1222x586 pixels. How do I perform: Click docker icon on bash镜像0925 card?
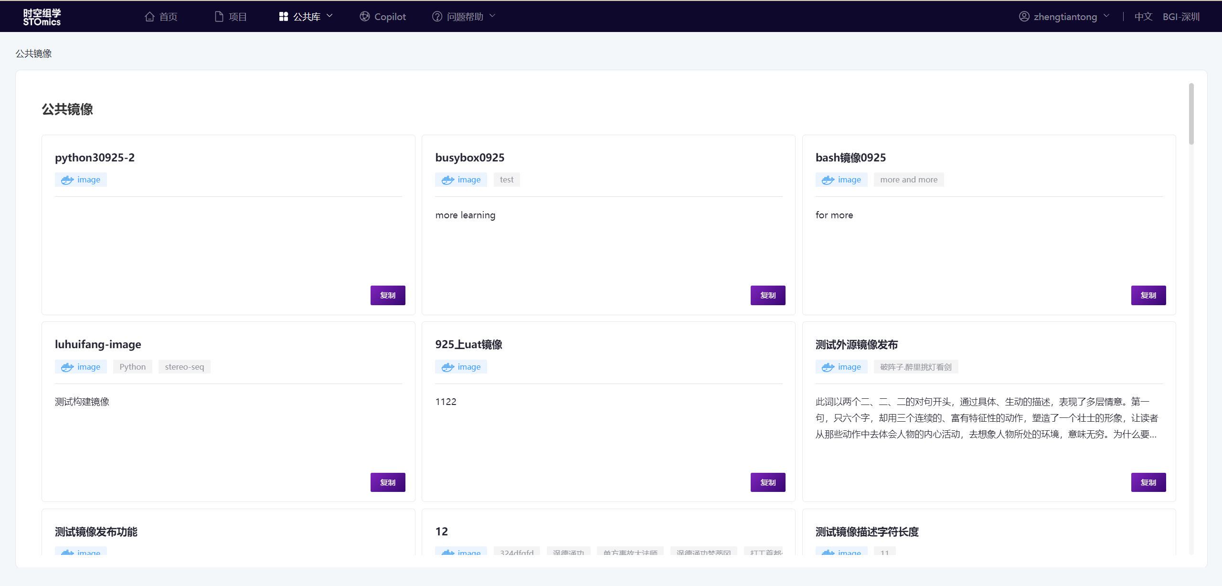click(828, 180)
